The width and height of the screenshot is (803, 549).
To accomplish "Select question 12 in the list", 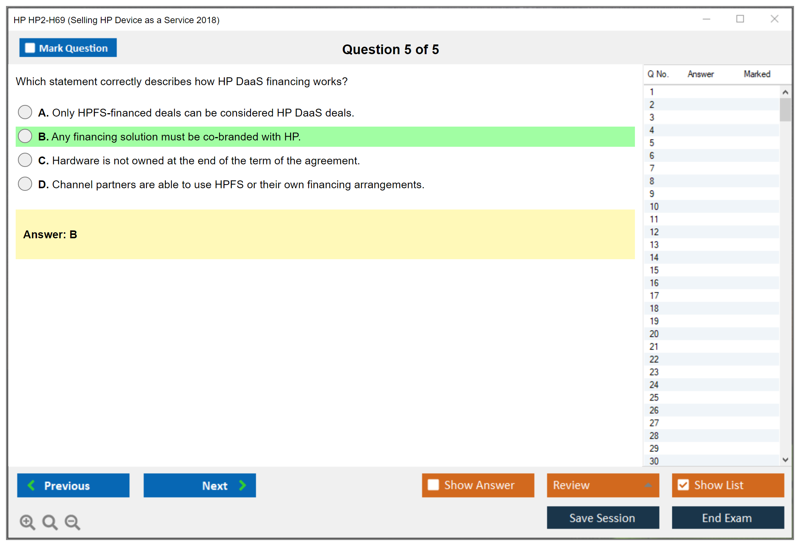I will [654, 232].
